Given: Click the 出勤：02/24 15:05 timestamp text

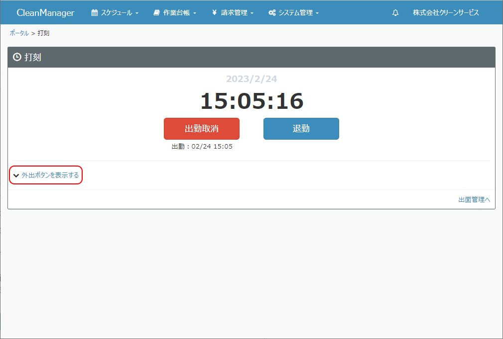Looking at the screenshot, I should click(x=202, y=147).
